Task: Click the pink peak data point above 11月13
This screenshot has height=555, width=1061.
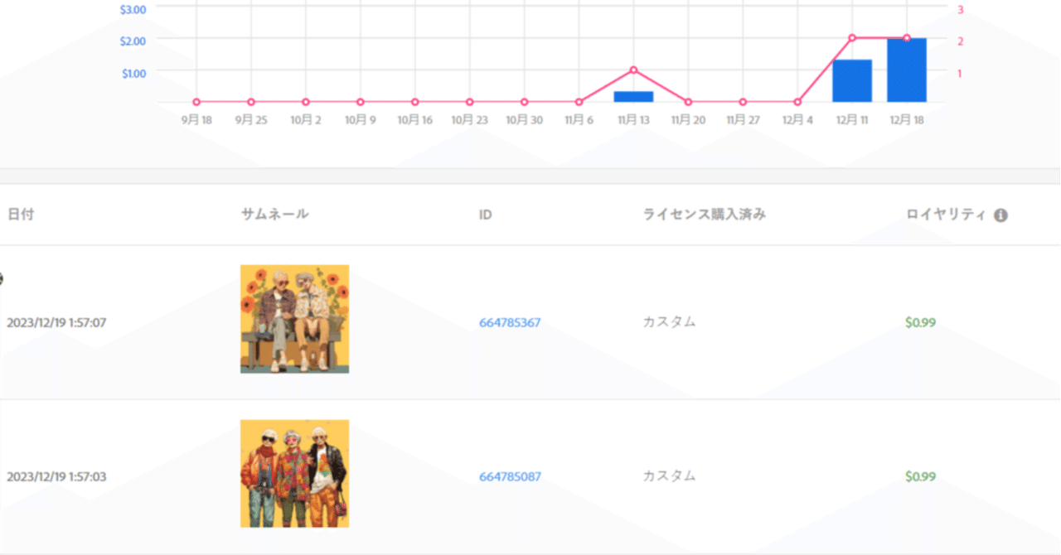Action: point(633,70)
